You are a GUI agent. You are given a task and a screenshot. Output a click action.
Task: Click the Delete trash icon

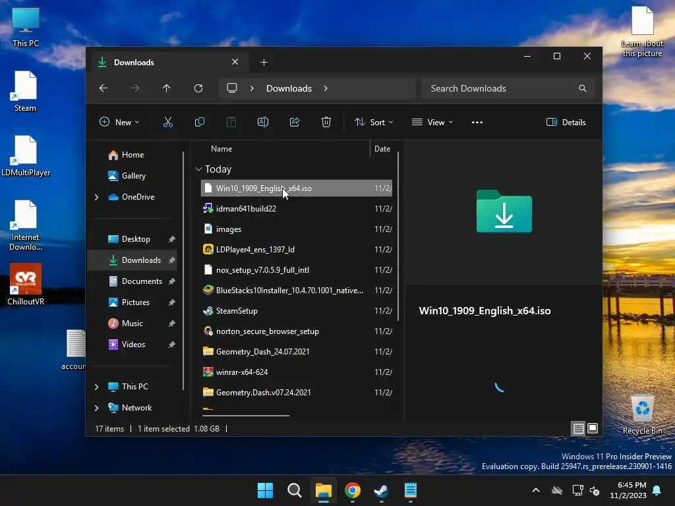coord(326,122)
